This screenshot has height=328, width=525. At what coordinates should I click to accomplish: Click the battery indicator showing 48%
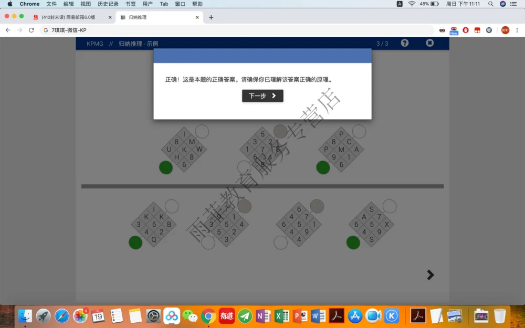(x=430, y=4)
